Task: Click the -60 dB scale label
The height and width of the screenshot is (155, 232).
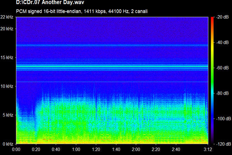Action: coord(222,68)
